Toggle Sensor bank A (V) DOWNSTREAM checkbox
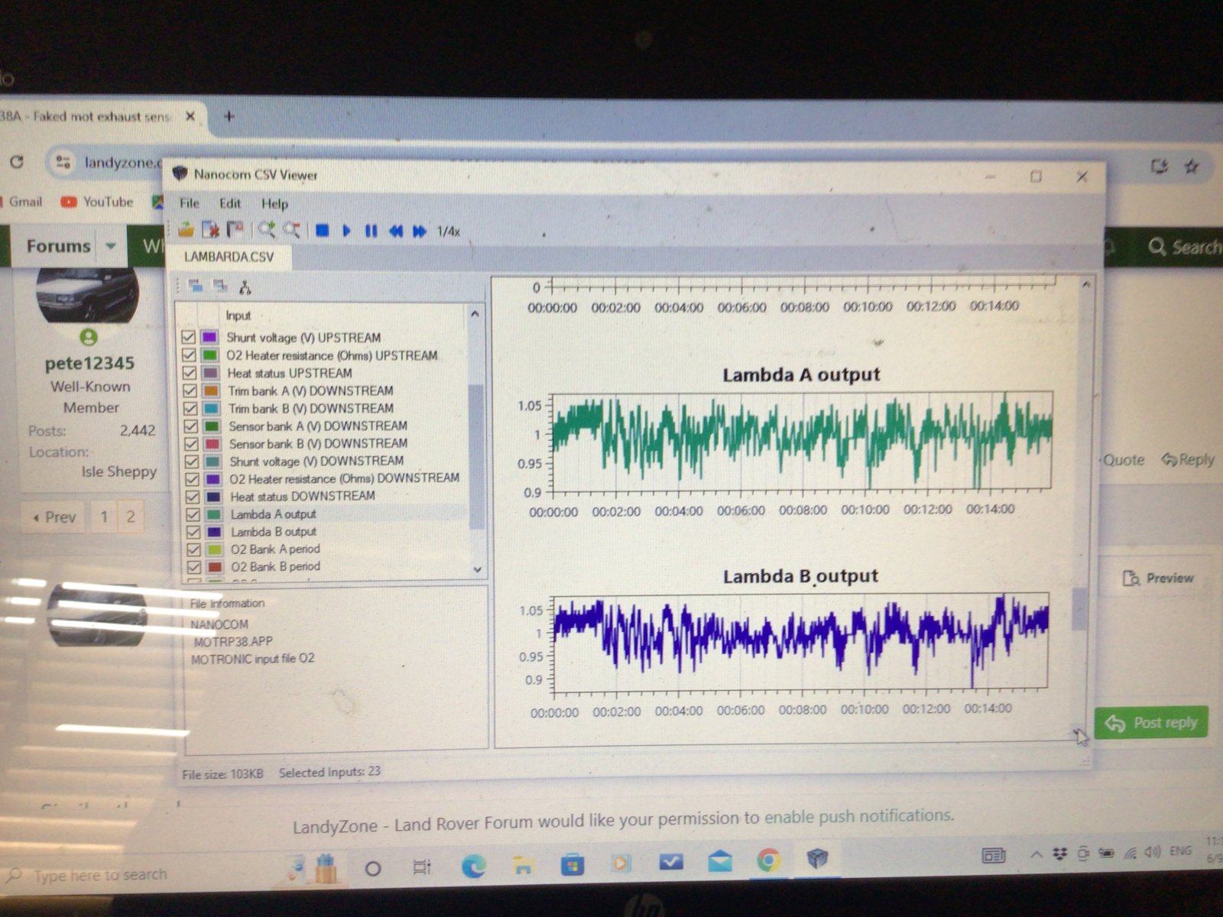The height and width of the screenshot is (917, 1223). click(191, 426)
